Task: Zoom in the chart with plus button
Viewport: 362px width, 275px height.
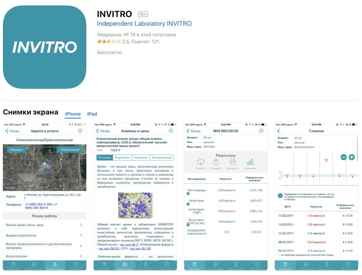Action: [x=352, y=157]
